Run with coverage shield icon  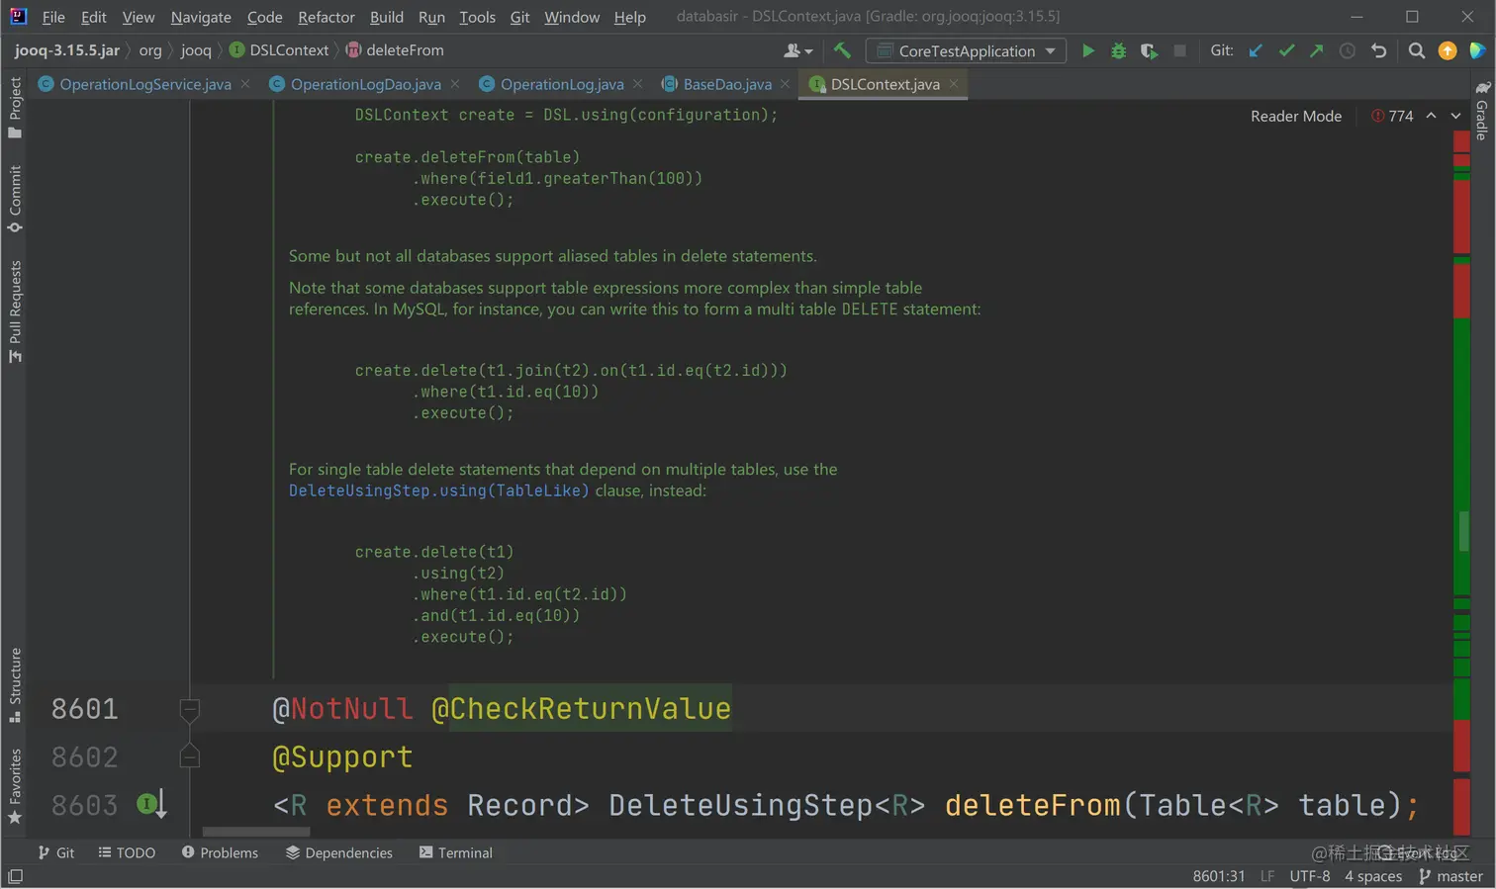click(1149, 50)
